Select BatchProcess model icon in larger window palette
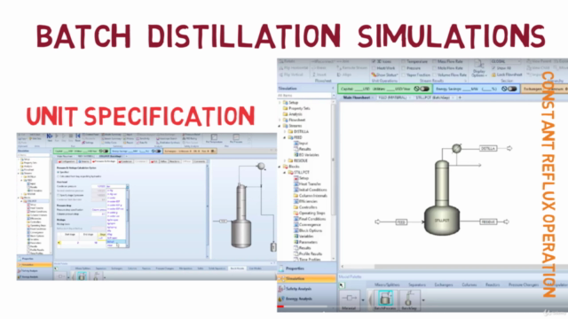The image size is (568, 319). (x=385, y=300)
